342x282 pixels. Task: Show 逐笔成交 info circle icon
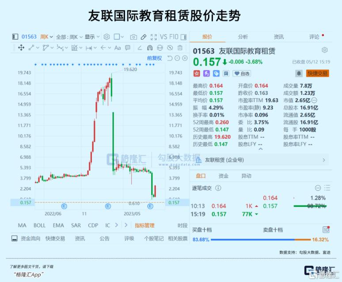coord(218,188)
